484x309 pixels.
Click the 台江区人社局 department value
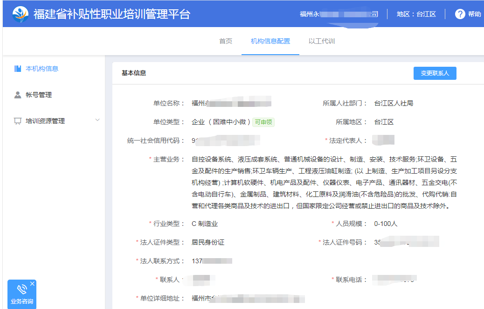(x=394, y=103)
